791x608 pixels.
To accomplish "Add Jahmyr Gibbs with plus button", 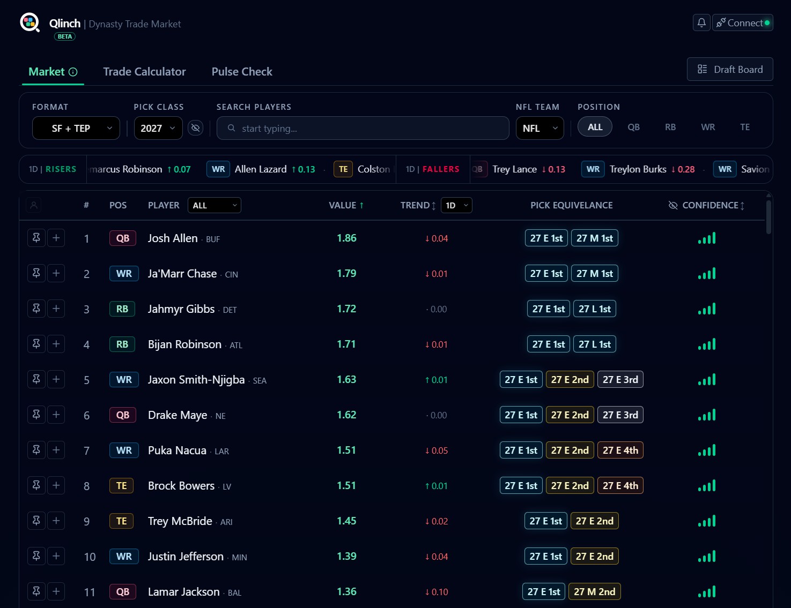I will 56,309.
